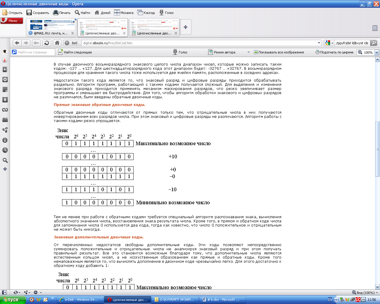Toggle Подогнать по ширине
Viewport: 380px width, 304px height.
point(334,52)
